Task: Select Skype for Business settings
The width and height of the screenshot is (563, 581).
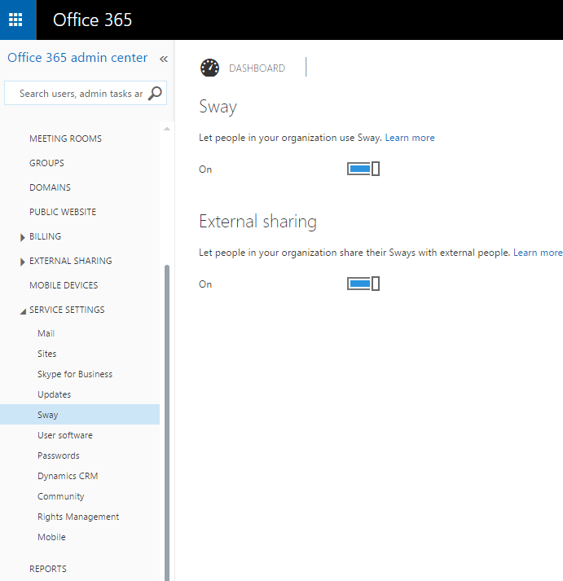Action: coord(75,374)
